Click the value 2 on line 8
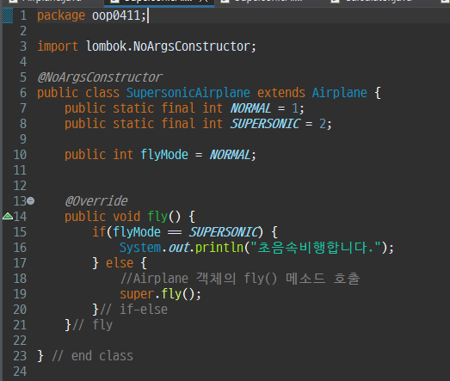Screen dimensions: 450x381 click(x=323, y=124)
